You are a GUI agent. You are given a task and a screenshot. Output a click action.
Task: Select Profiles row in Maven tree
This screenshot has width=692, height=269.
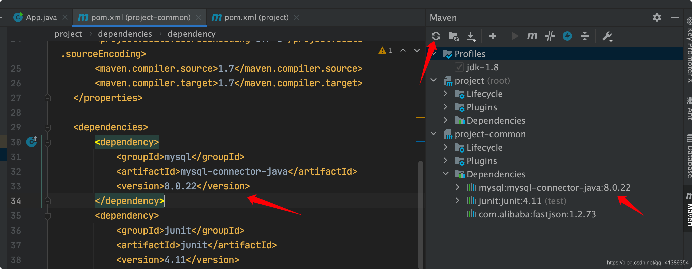pyautogui.click(x=555, y=54)
